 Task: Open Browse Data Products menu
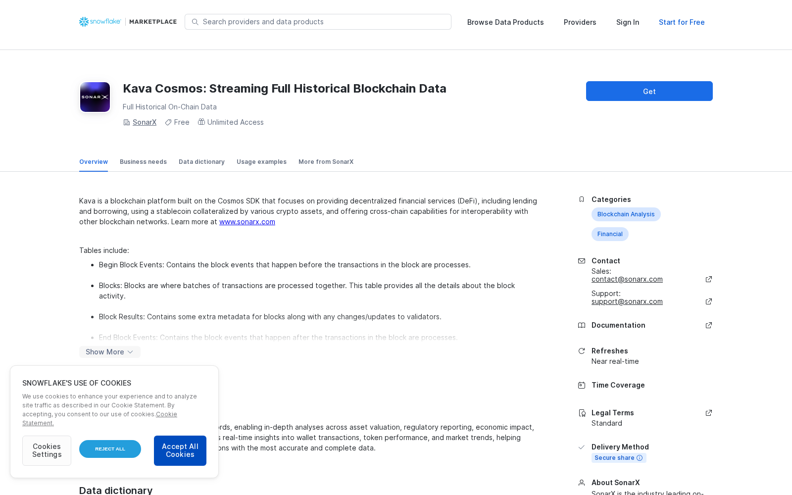tap(505, 22)
